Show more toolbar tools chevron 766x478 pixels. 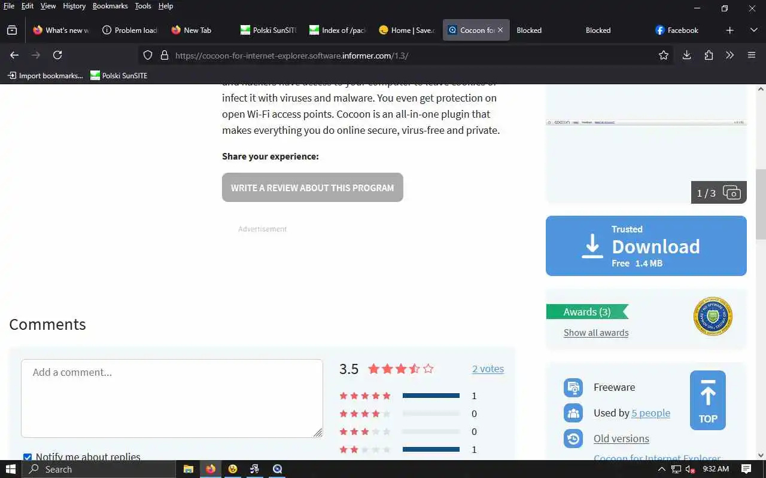click(730, 55)
